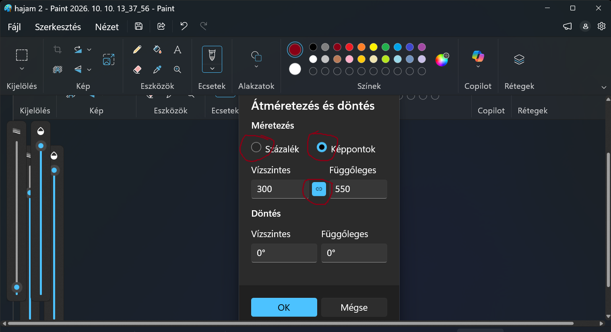The height and width of the screenshot is (332, 611).
Task: Select the Color picker eyedropper
Action: point(157,70)
